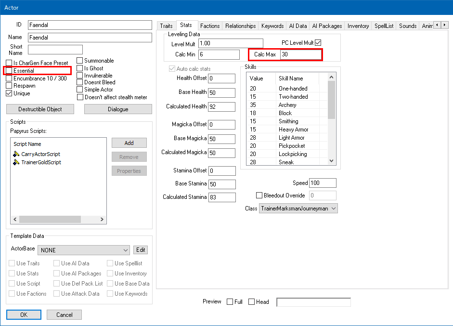Open the Inventory tab
This screenshot has height=326, width=453.
pyautogui.click(x=358, y=26)
